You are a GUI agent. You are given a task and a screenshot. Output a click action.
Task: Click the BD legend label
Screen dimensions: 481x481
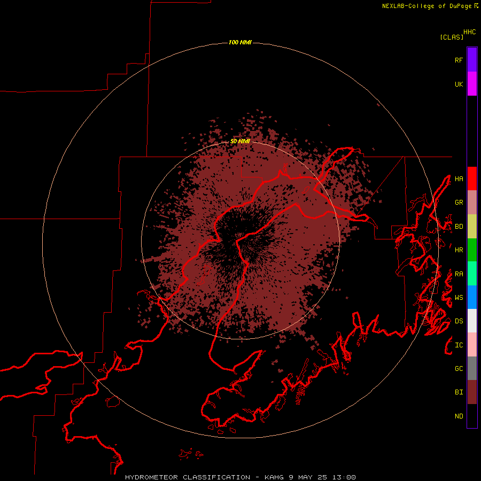click(459, 227)
